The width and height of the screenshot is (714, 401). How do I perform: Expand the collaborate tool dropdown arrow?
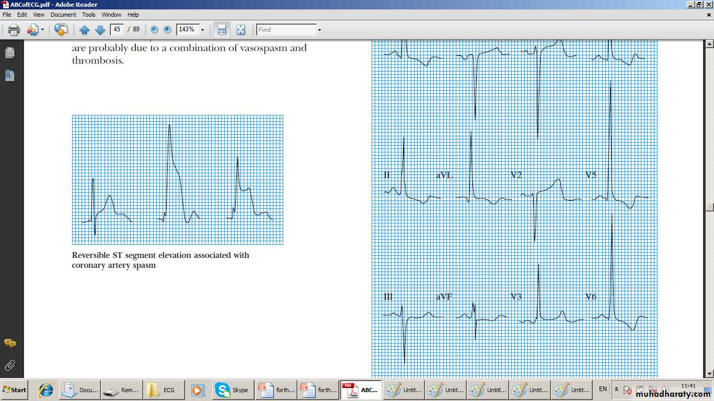(43, 30)
